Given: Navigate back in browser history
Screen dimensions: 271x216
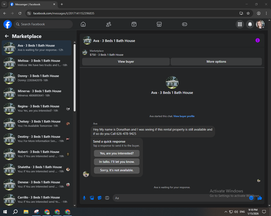Looking at the screenshot, I should [x=5, y=13].
